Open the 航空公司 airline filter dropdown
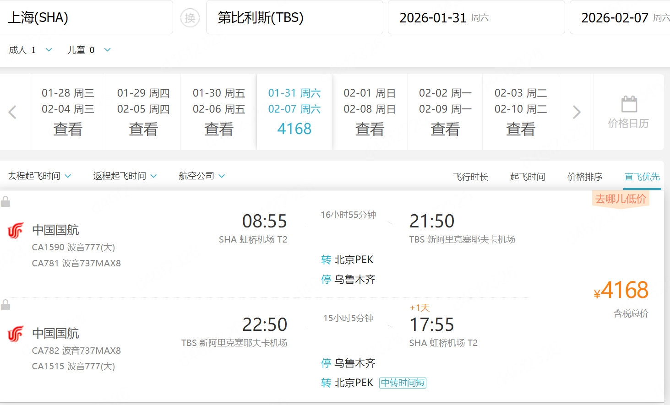670x405 pixels. [202, 176]
